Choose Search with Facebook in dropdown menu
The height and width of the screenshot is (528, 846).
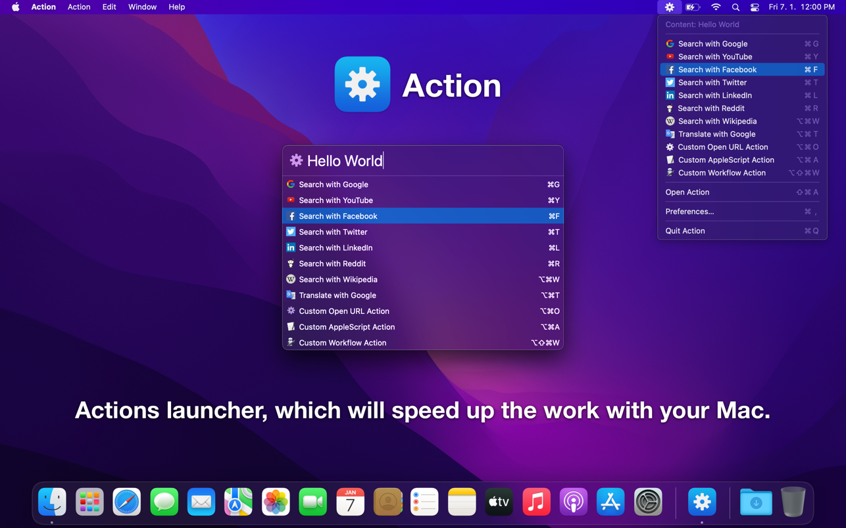(x=742, y=70)
